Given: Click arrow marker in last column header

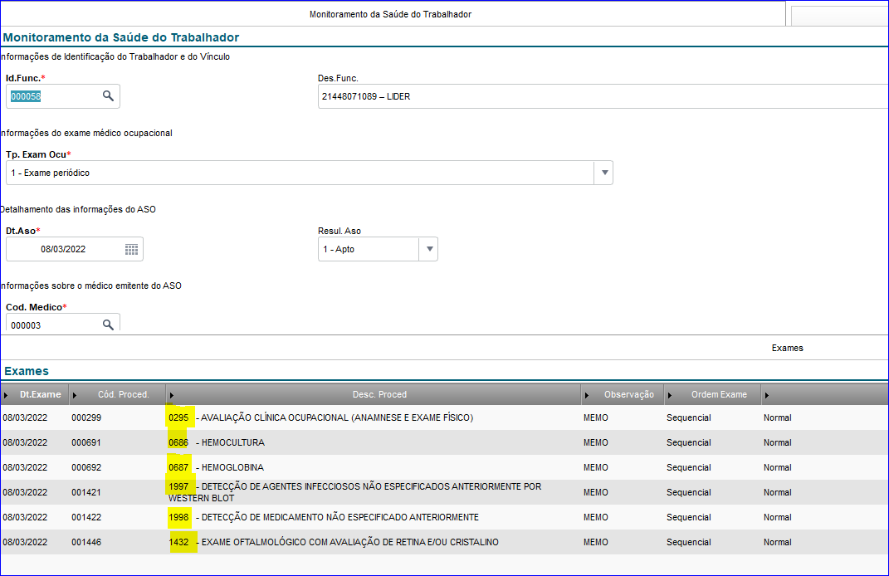Looking at the screenshot, I should 766,395.
